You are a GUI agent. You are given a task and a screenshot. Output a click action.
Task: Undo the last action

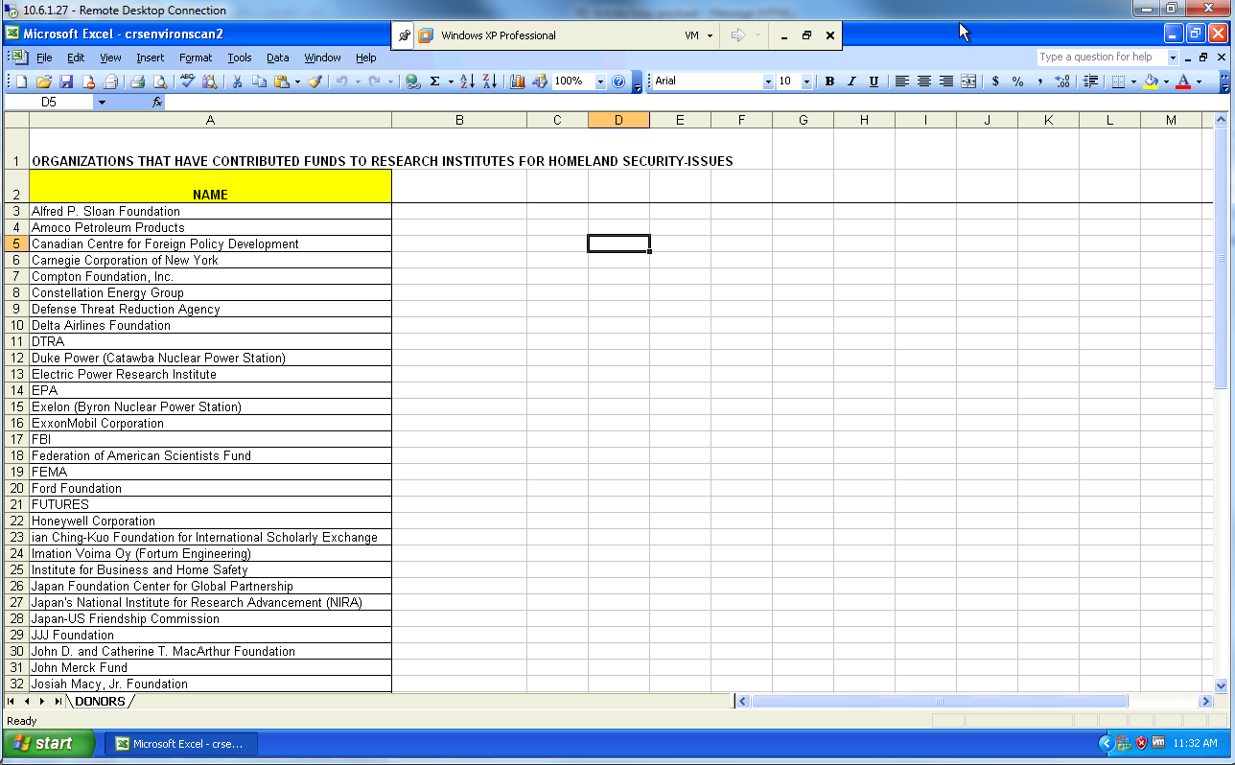coord(341,81)
